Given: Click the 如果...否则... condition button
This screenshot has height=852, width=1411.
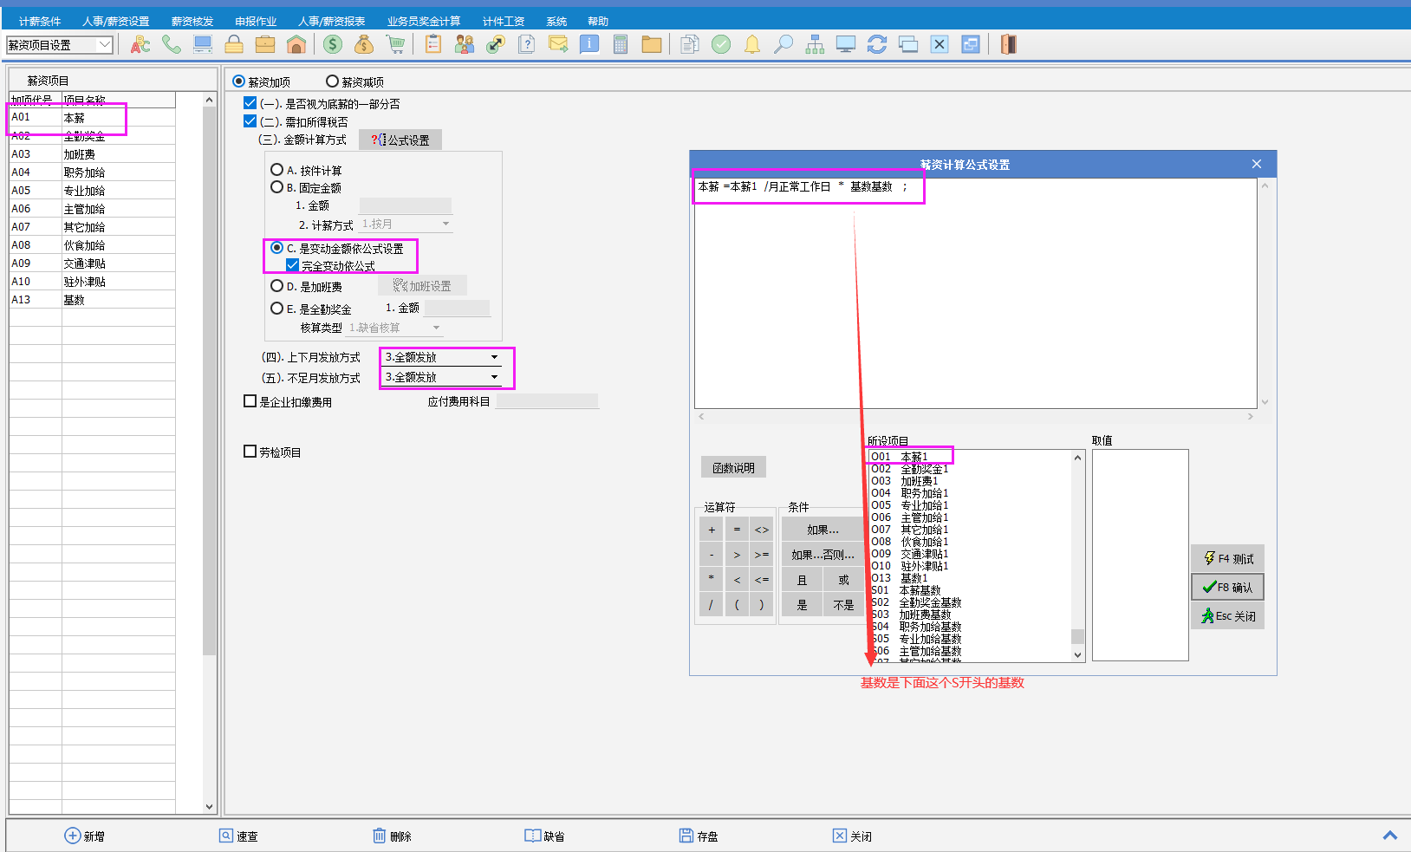Looking at the screenshot, I should click(823, 555).
